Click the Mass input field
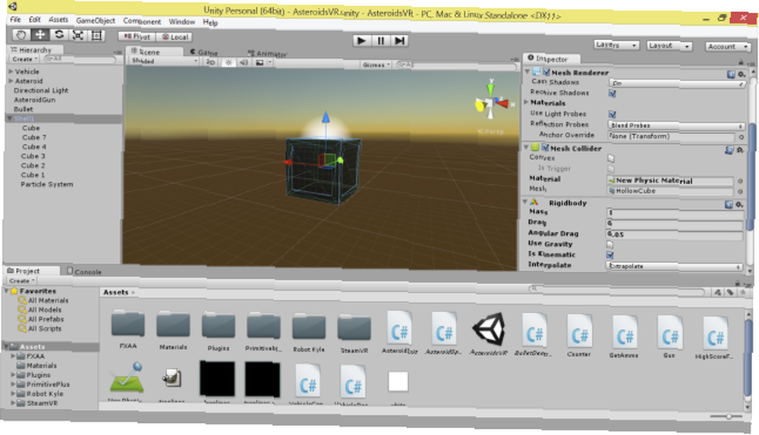This screenshot has height=435, width=759. (x=674, y=213)
